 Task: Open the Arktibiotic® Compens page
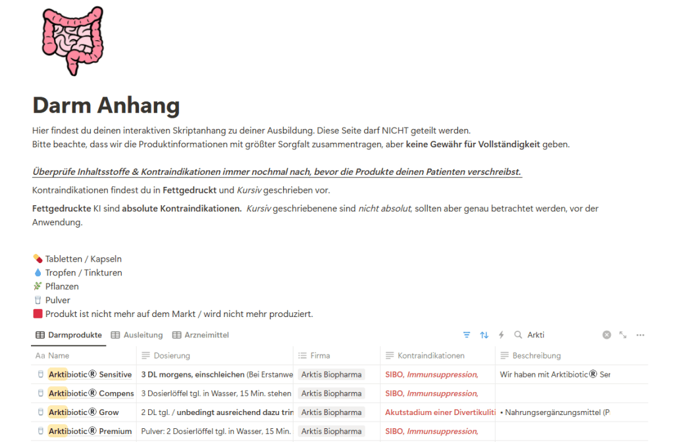[x=91, y=393]
